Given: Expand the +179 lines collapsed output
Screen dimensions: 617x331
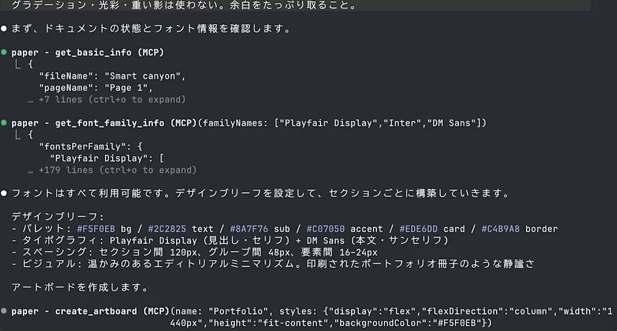Looking at the screenshot, I should coord(117,170).
